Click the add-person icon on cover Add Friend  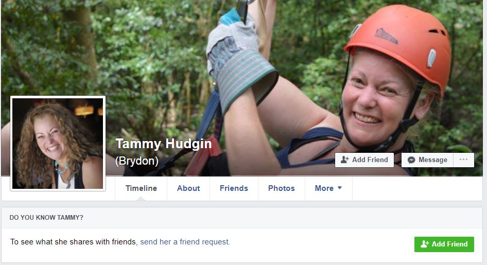point(344,160)
